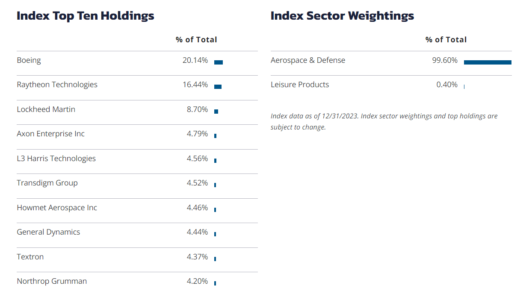Click the 99.60% sector weighting value
The height and width of the screenshot is (303, 532).
click(445, 60)
